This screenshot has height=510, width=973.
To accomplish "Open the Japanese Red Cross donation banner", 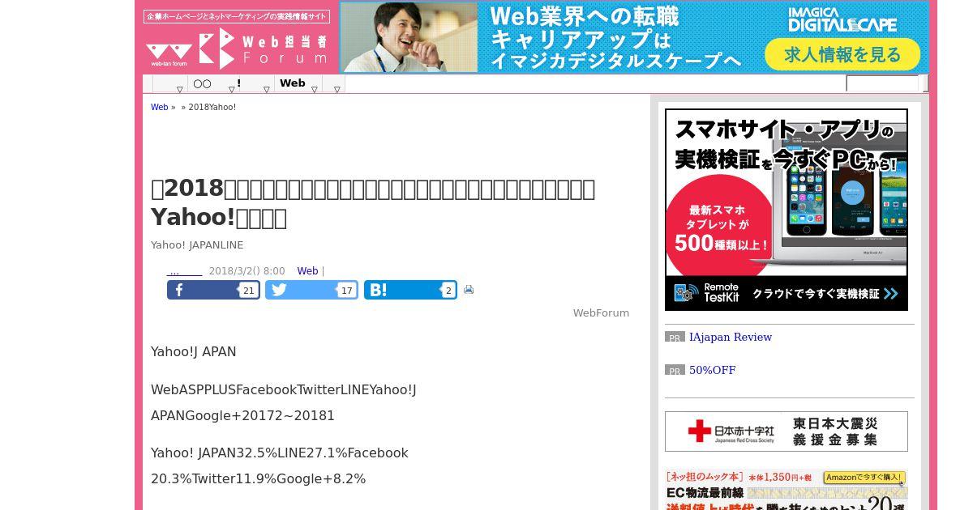I will pyautogui.click(x=787, y=431).
